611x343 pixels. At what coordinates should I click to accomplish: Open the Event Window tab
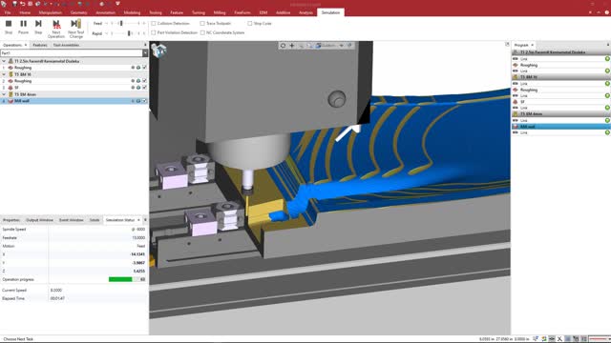72,220
